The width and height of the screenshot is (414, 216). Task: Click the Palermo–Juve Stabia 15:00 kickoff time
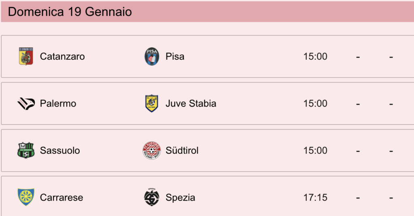pyautogui.click(x=315, y=103)
